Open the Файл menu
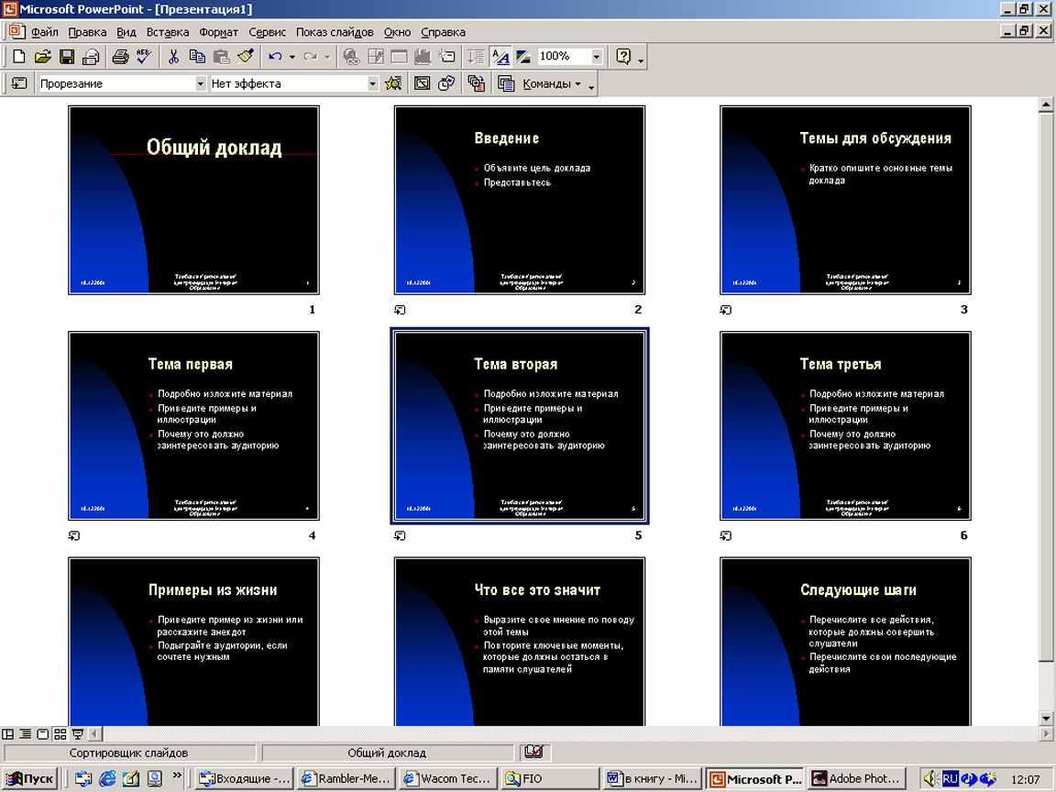This screenshot has width=1056, height=792. pos(44,32)
